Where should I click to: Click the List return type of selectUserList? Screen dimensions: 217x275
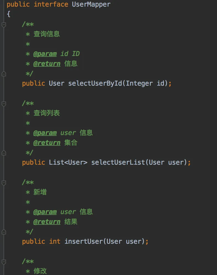point(57,162)
